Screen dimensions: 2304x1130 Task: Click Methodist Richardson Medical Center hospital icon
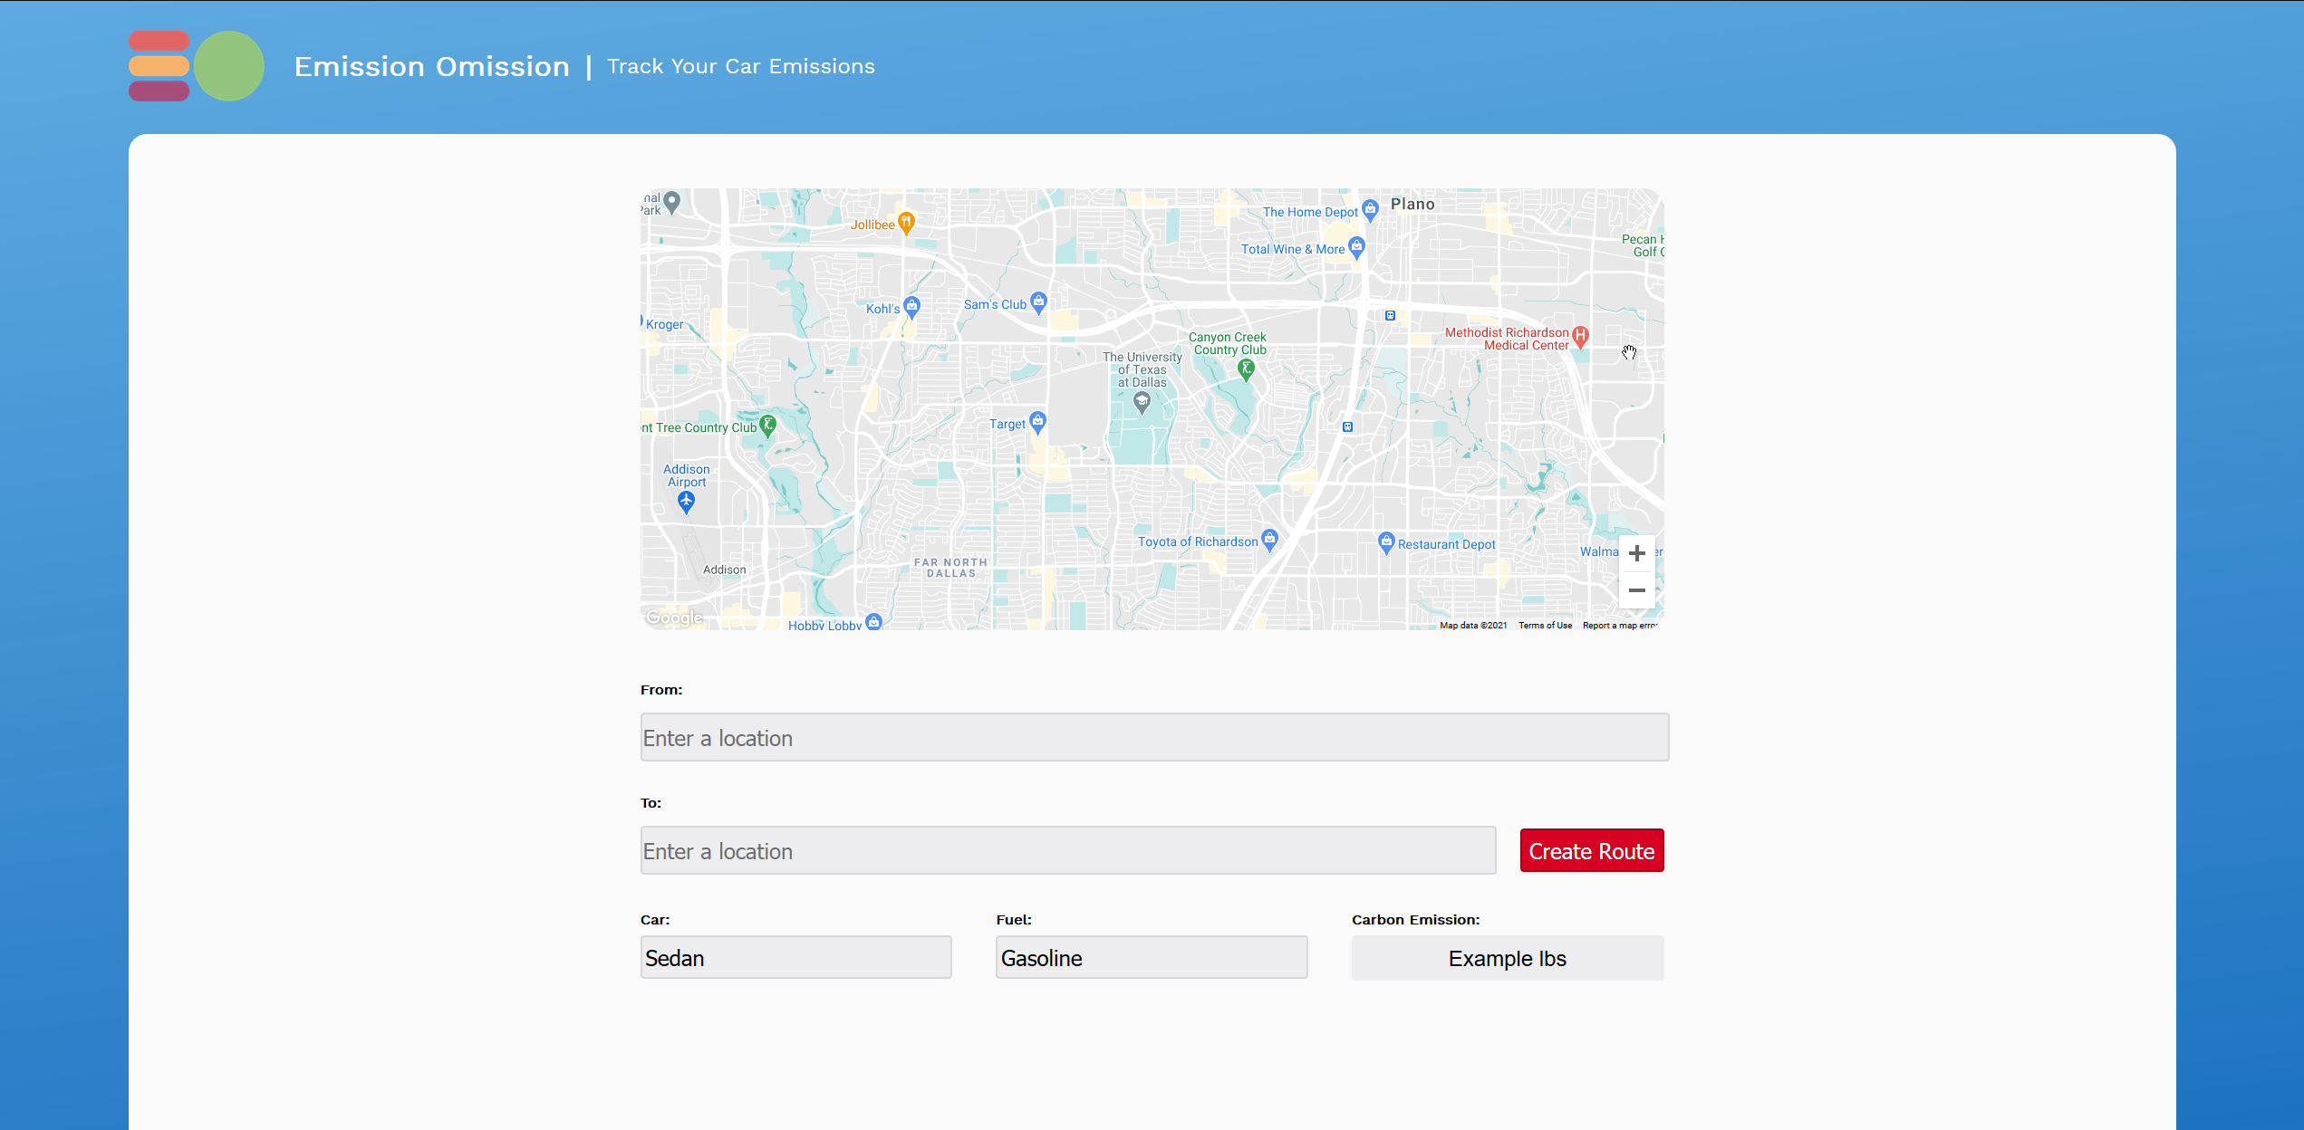pos(1580,336)
